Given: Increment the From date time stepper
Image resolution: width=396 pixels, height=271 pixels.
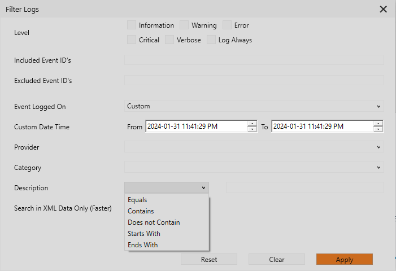Looking at the screenshot, I should [x=252, y=124].
